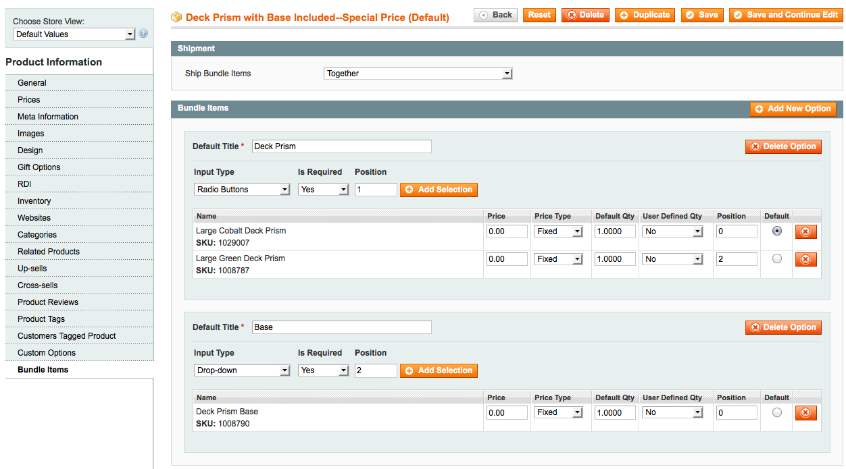Viewport: 846px width, 469px height.
Task: Click Save and Continue Edit
Action: (x=786, y=15)
